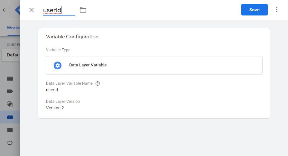
Task: Switch to the Workspace tab
Action: (x=14, y=28)
